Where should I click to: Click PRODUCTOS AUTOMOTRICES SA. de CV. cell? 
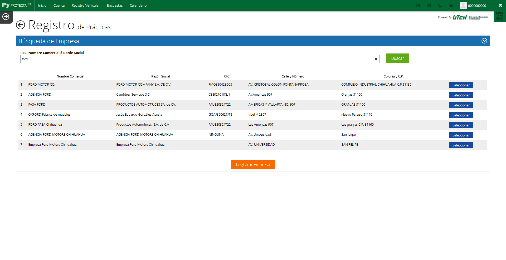click(x=146, y=105)
